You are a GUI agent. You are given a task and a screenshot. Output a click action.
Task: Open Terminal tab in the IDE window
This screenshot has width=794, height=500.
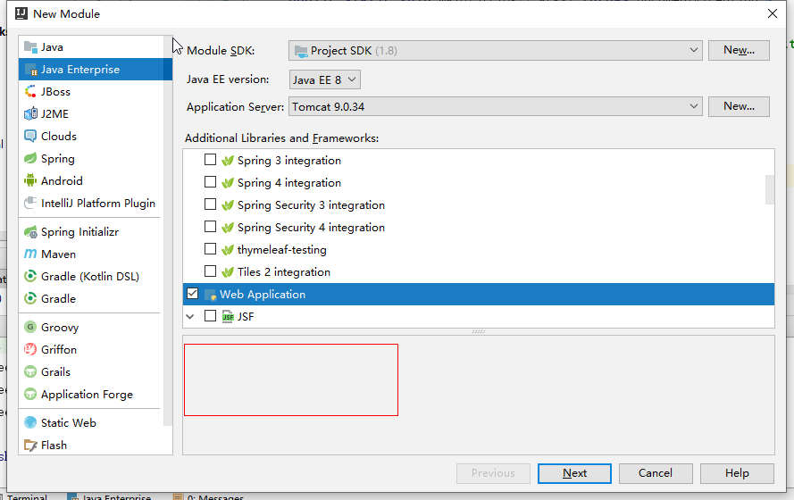click(26, 496)
